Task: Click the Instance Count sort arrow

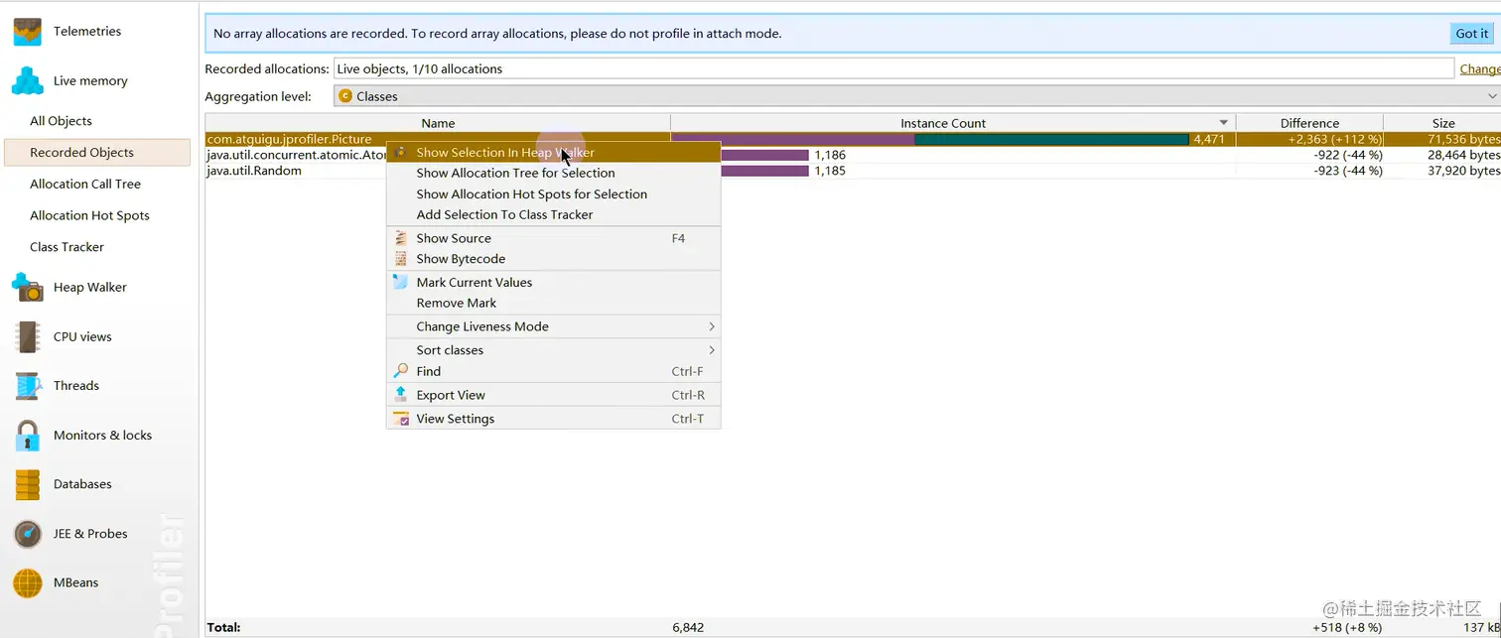Action: point(1224,123)
